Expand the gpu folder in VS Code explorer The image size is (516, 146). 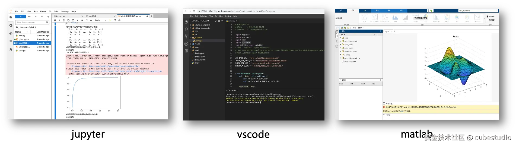click(x=191, y=31)
